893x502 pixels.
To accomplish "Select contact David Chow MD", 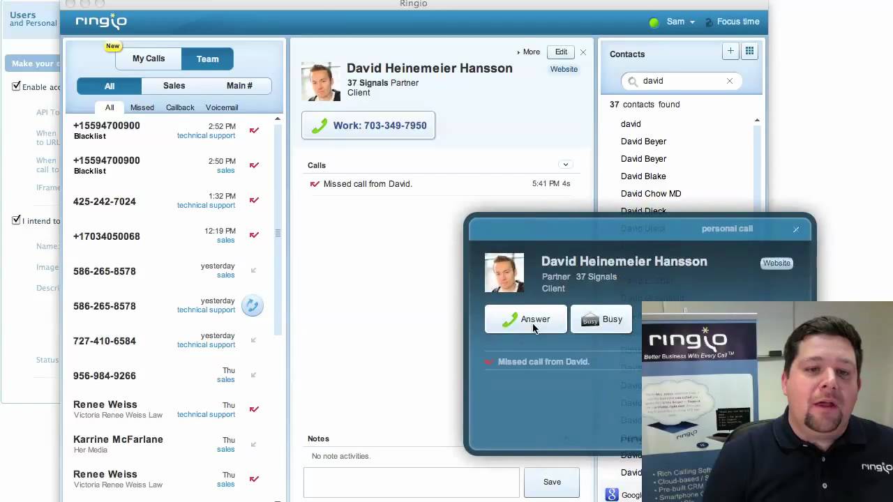I will coord(651,194).
